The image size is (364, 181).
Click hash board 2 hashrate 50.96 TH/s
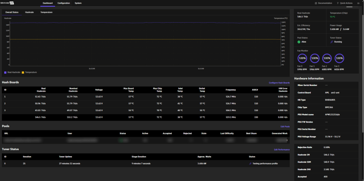pyautogui.click(x=40, y=103)
